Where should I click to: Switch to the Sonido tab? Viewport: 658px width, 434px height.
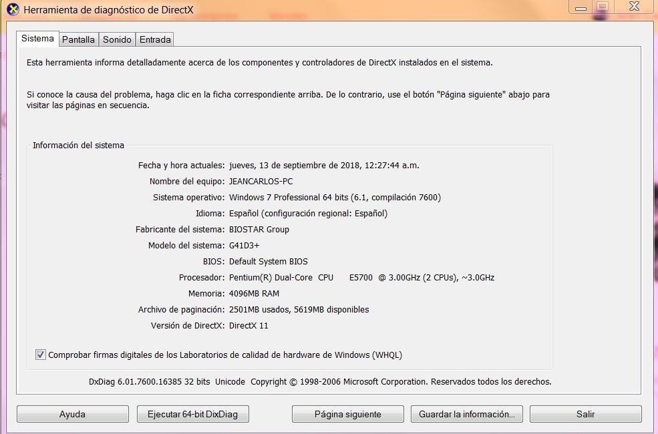click(x=117, y=39)
